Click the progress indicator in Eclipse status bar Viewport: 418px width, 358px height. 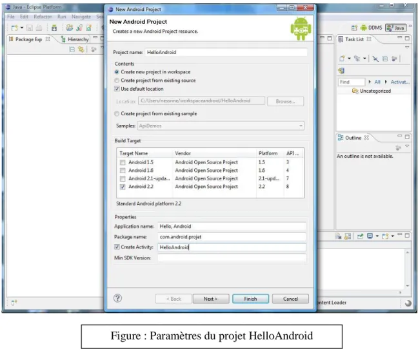(408, 303)
